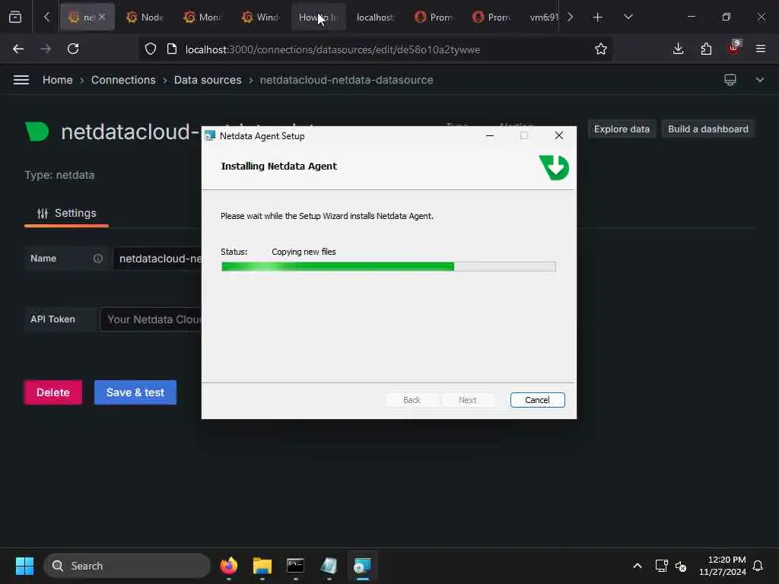Open the notifications bell icon
779x584 pixels.
(758, 566)
